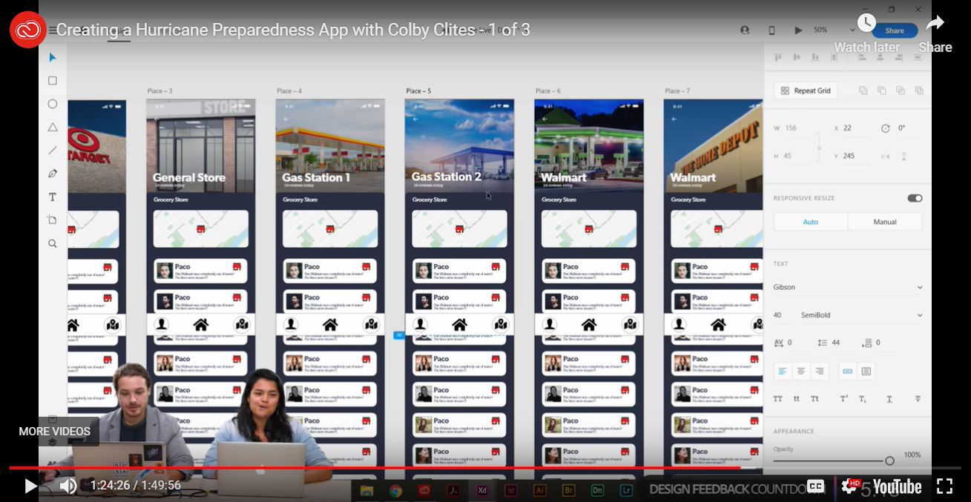
Task: Select the arrow Select tool
Action: (53, 57)
